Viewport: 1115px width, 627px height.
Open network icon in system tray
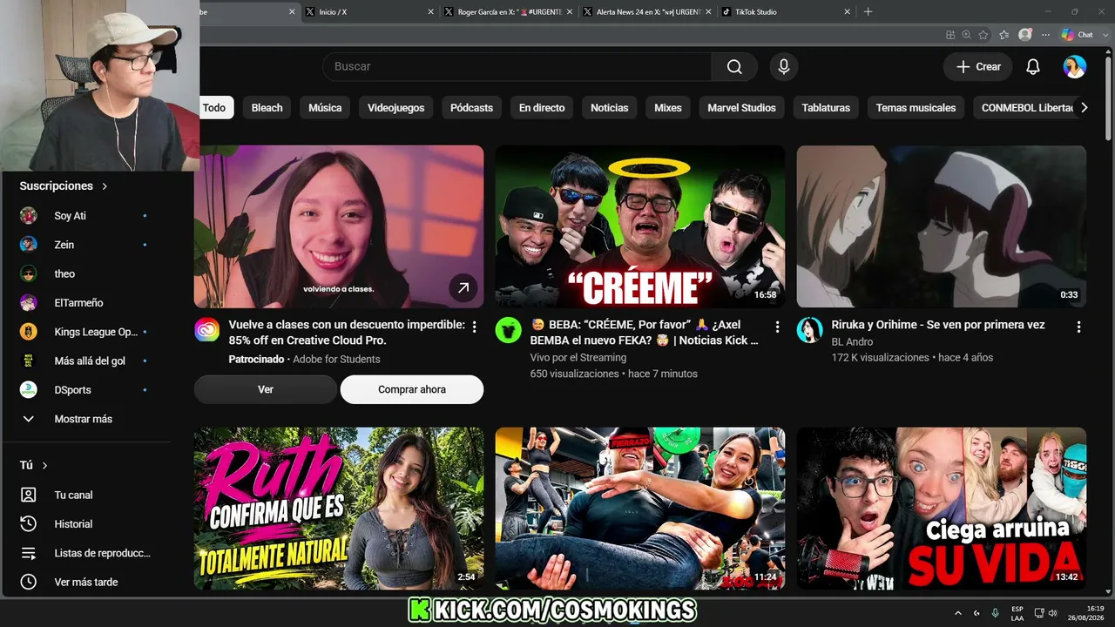click(x=1038, y=613)
